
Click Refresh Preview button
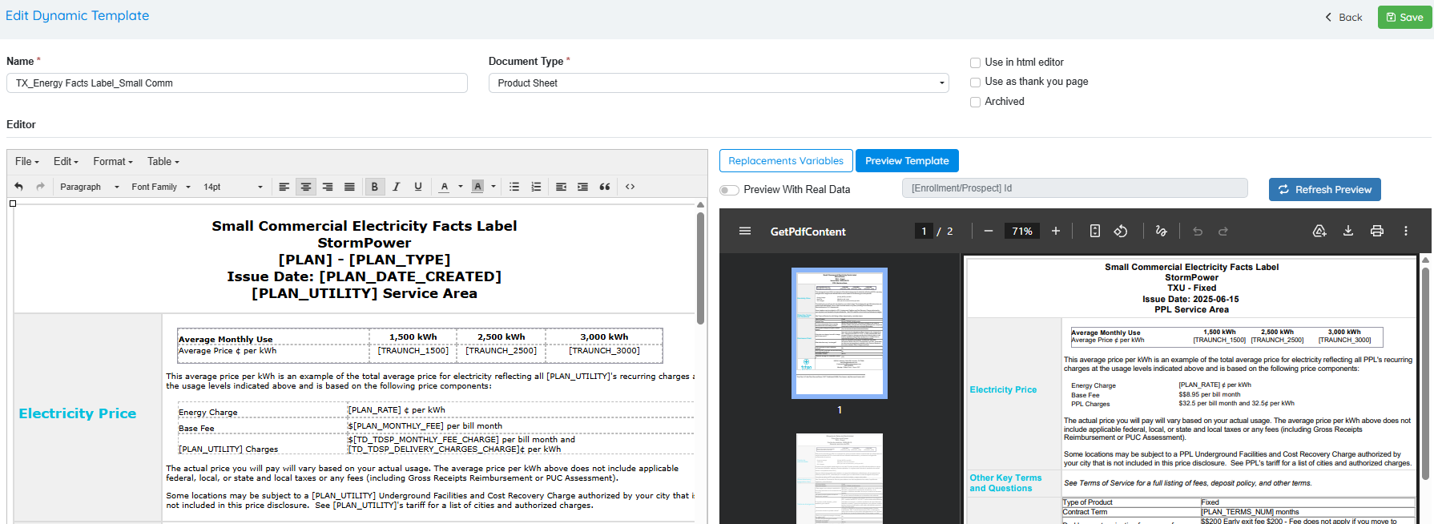(1324, 189)
